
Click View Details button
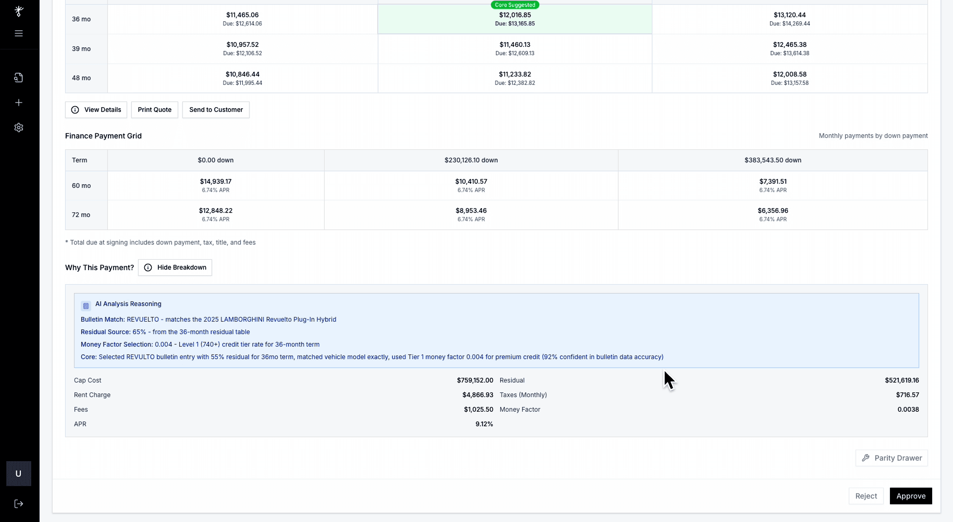click(x=96, y=110)
